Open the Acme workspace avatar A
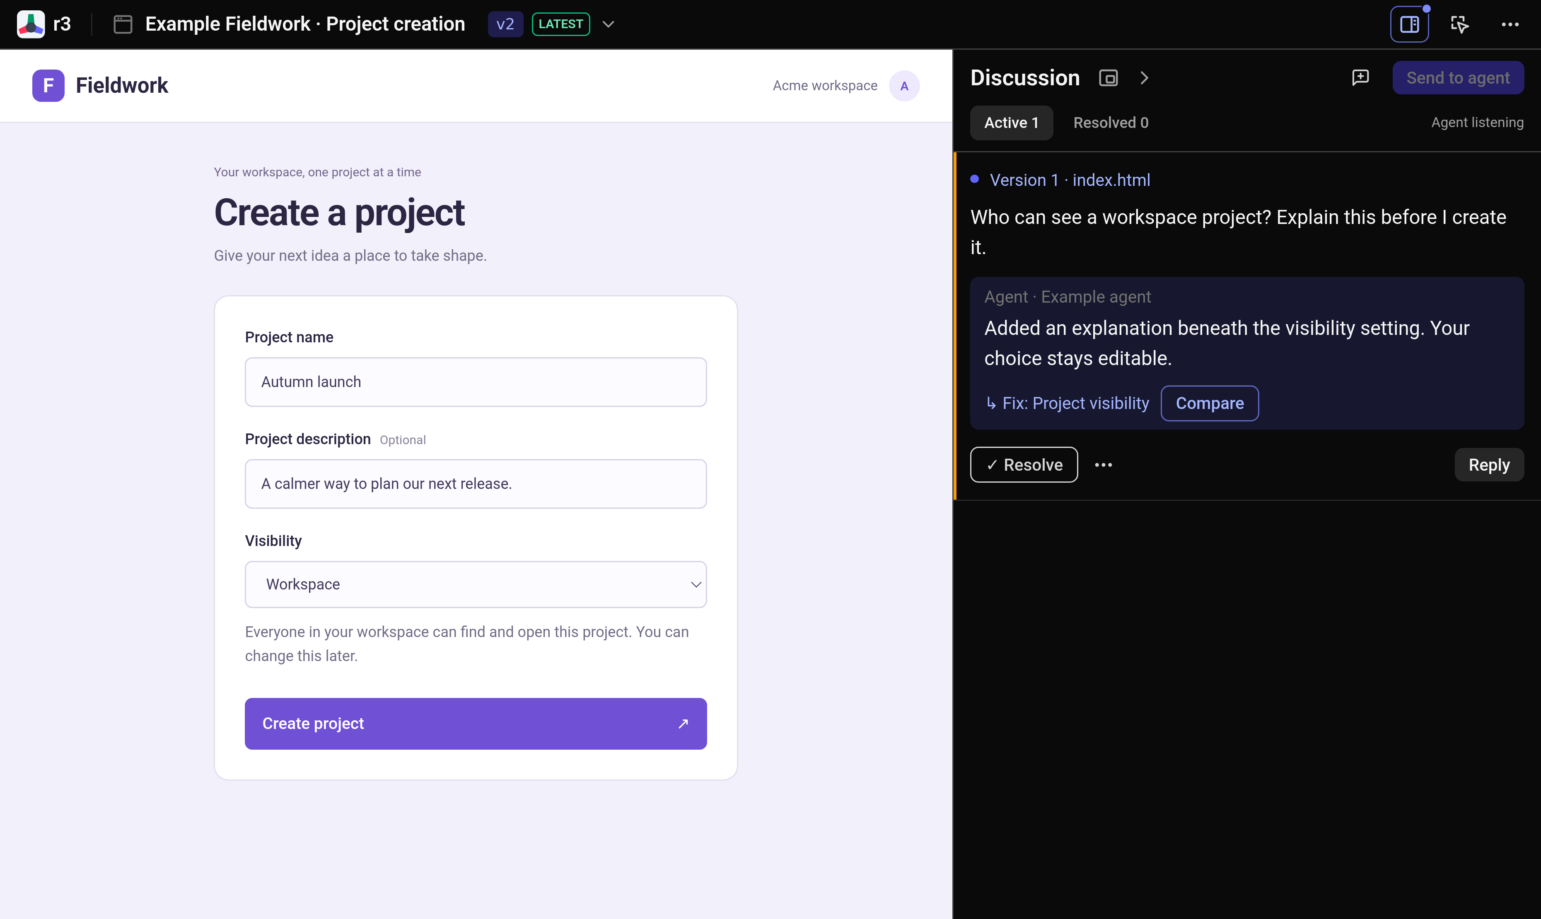Screen dimensions: 1541x919 point(904,85)
